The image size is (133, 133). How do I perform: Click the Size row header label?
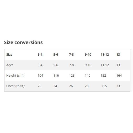pyautogui.click(x=9, y=55)
